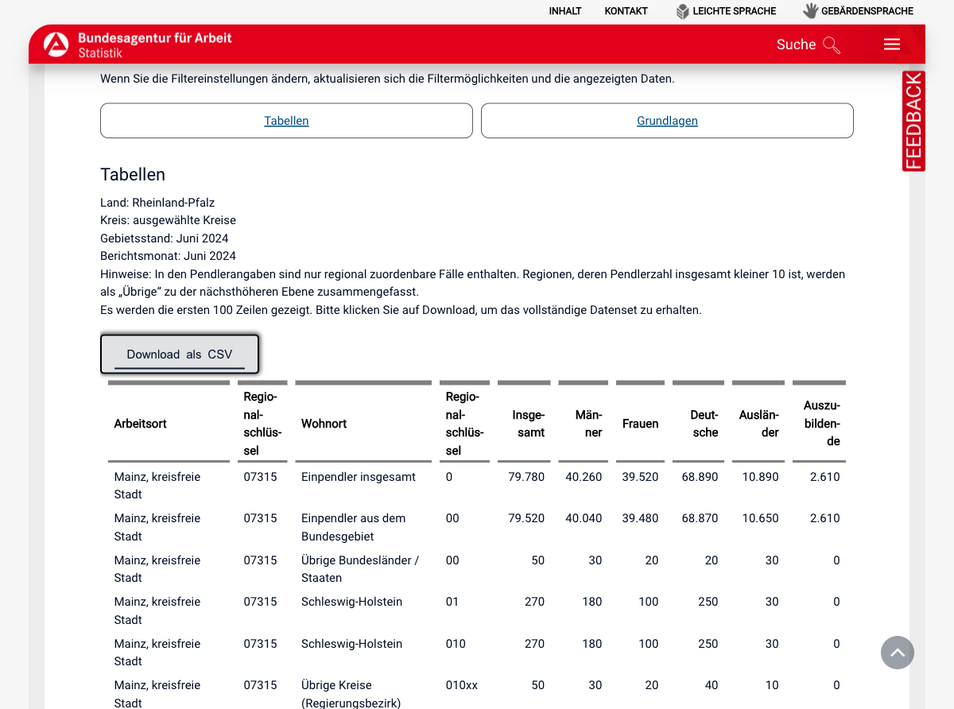The image size is (954, 709).
Task: Click the Ausländer value 10.650
Action: pyautogui.click(x=760, y=518)
